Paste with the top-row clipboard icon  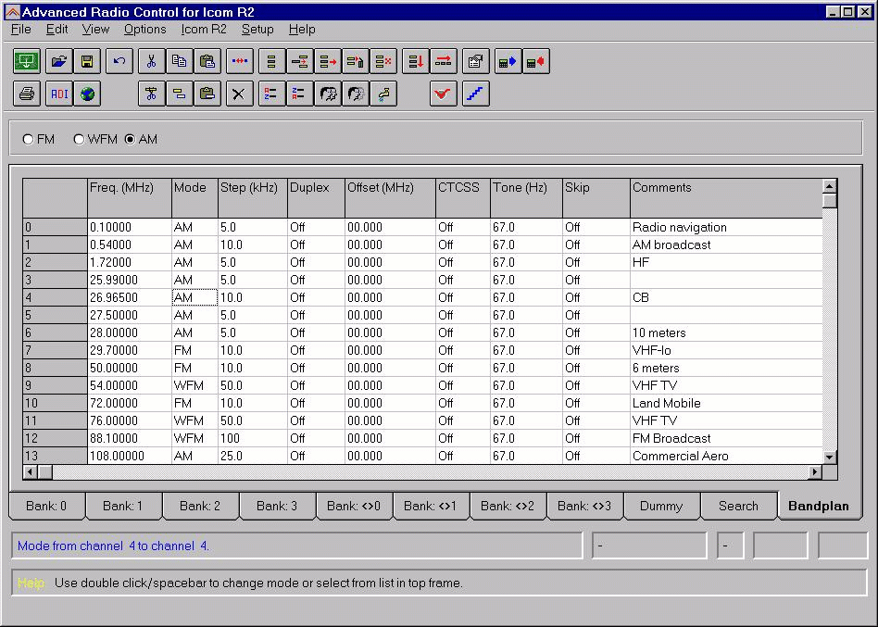pos(207,61)
